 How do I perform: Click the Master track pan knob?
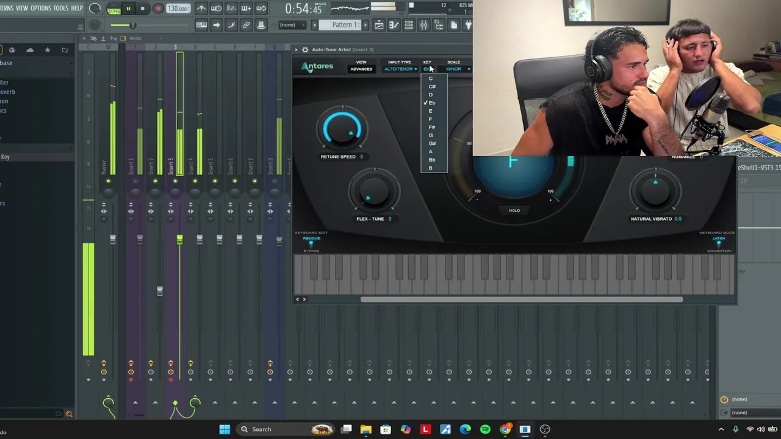pyautogui.click(x=108, y=192)
